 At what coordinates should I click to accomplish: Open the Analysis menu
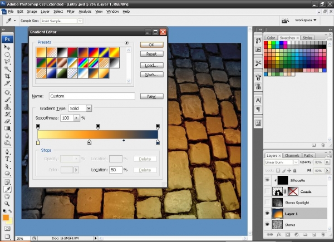tap(85, 12)
